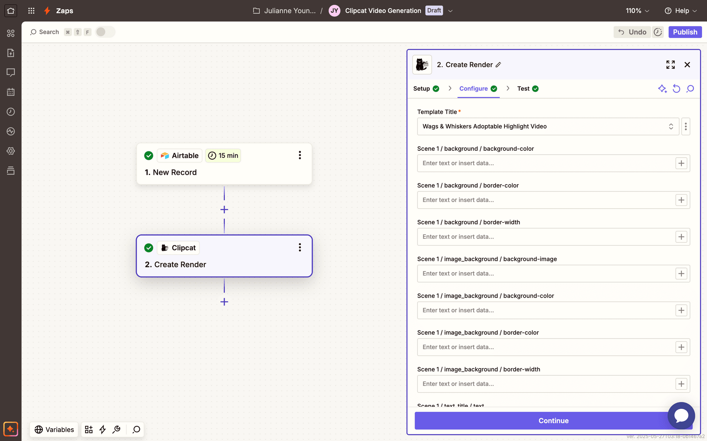Viewport: 707px width, 441px height.
Task: Open the Zap details file icon in sidebar
Action: [11, 53]
